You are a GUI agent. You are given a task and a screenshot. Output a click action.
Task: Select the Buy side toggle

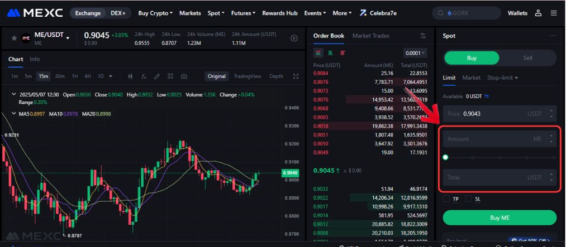(472, 58)
